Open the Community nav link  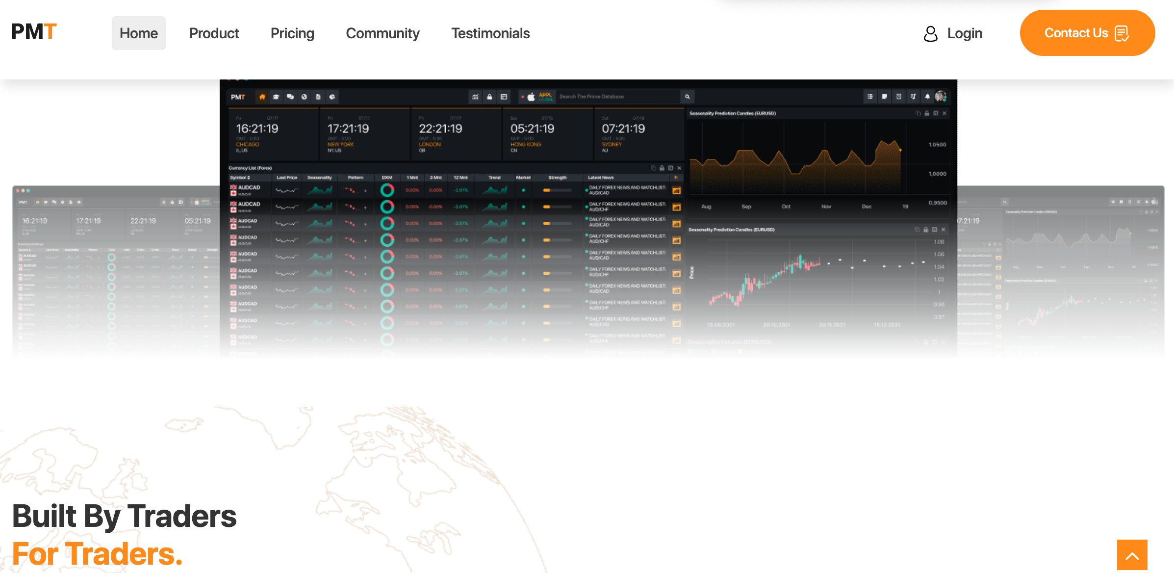coord(383,33)
